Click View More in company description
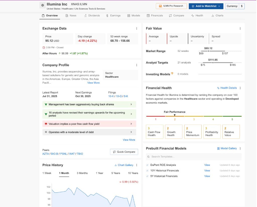This screenshot has width=257, height=207. [93, 83]
